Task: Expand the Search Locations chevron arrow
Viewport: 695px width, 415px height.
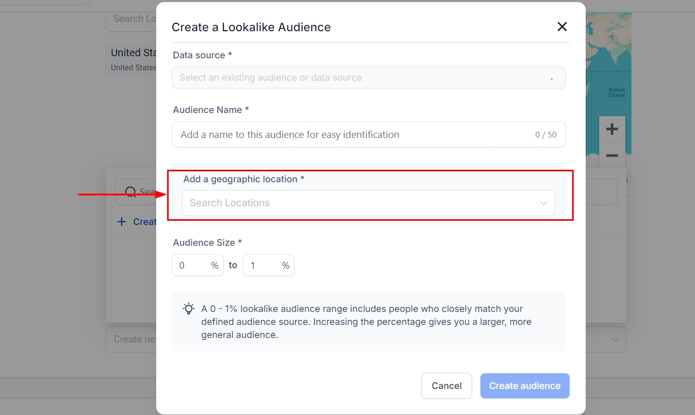Action: (544, 203)
